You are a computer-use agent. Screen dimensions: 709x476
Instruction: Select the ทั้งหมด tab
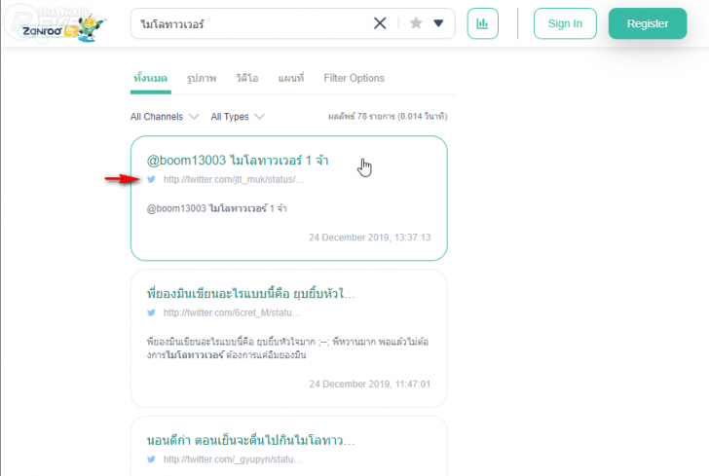151,78
